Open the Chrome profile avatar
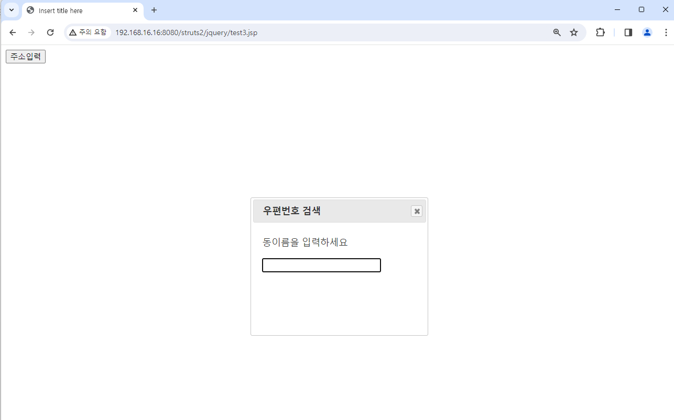This screenshot has height=420, width=674. pos(647,32)
